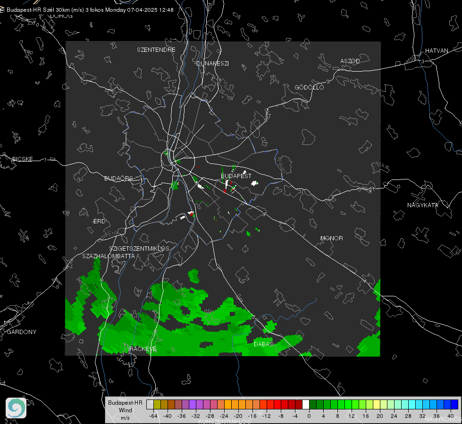Click the HATVAN city label

pyautogui.click(x=437, y=50)
